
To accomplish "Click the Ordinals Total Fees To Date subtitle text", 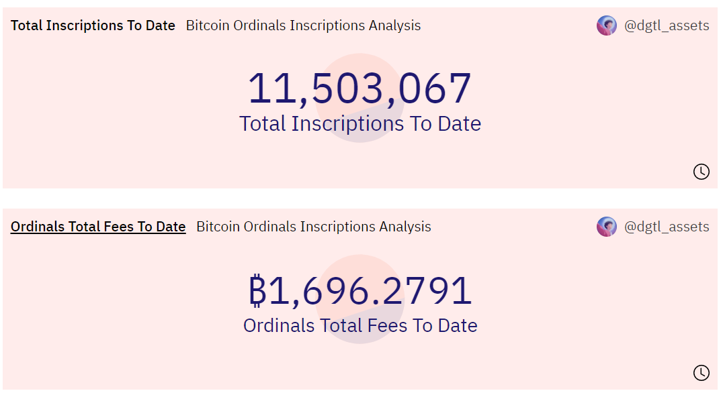I will 360,325.
